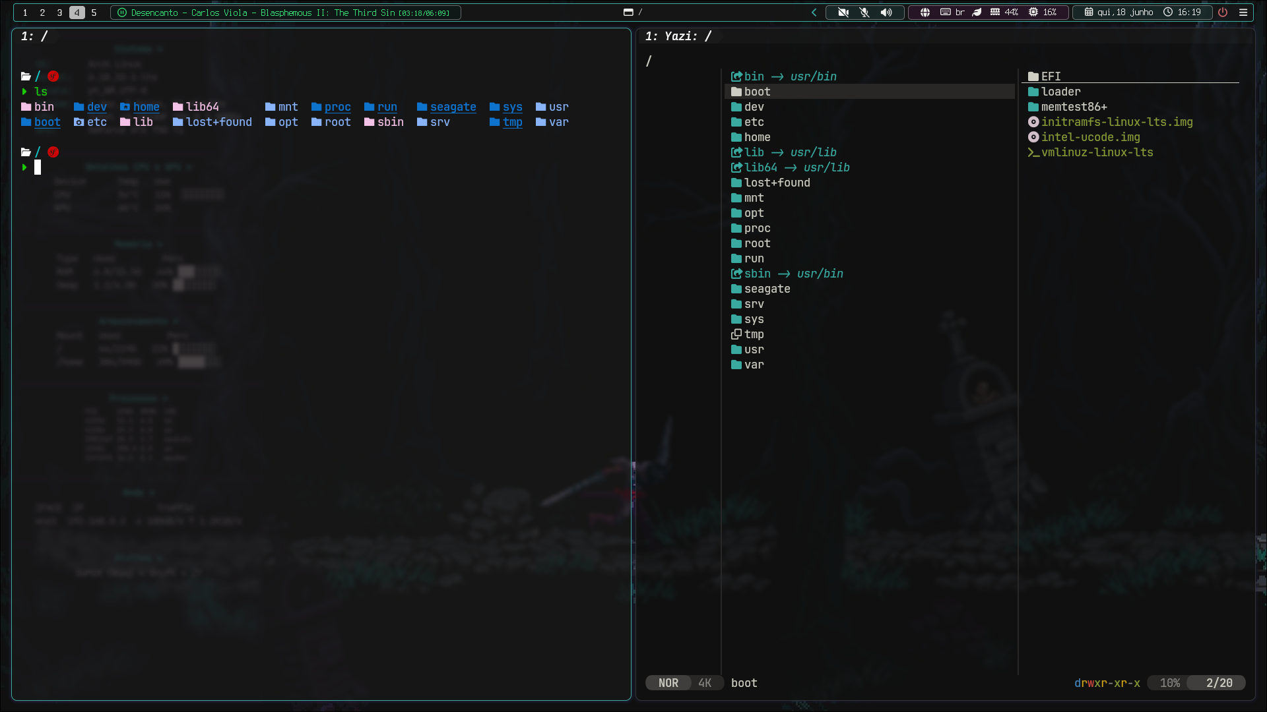Click the lost+found folder icon in terminal
This screenshot has height=712, width=1267.
tap(178, 122)
